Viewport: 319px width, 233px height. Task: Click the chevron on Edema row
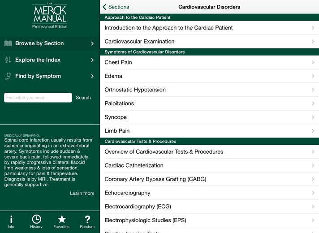point(313,76)
